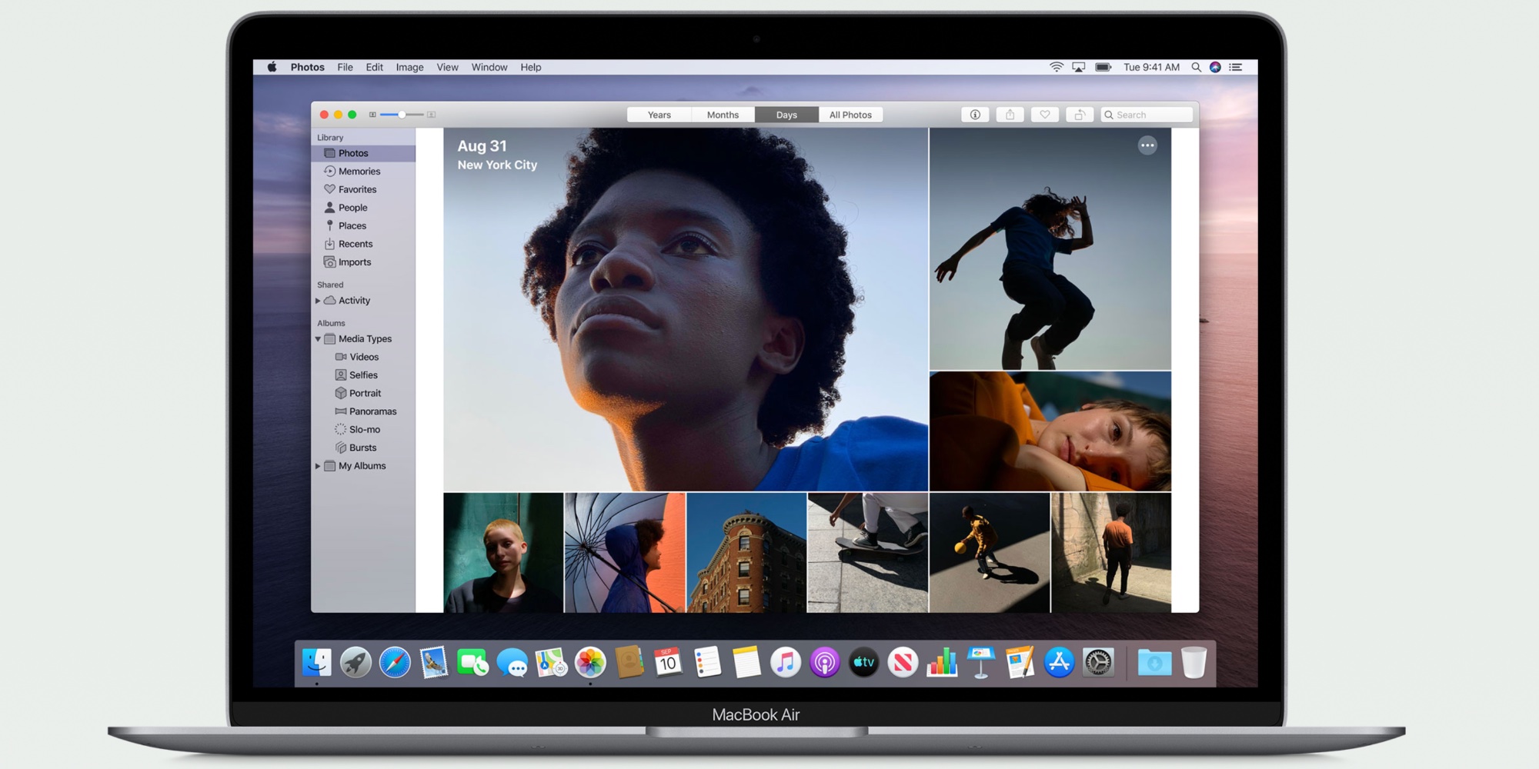Expand the Activity disclosure triangle
This screenshot has height=769, width=1539.
click(318, 301)
